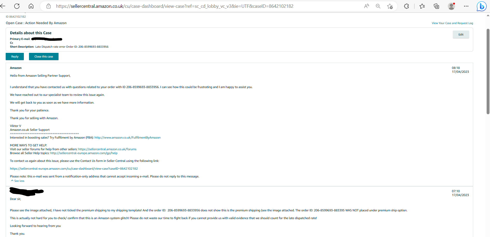
Task: Open the Extensions puzzle icon
Action: [406, 6]
